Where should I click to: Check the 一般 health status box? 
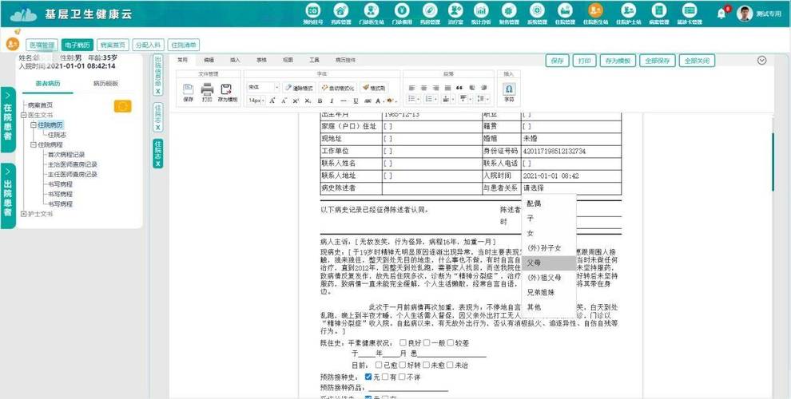(x=427, y=342)
